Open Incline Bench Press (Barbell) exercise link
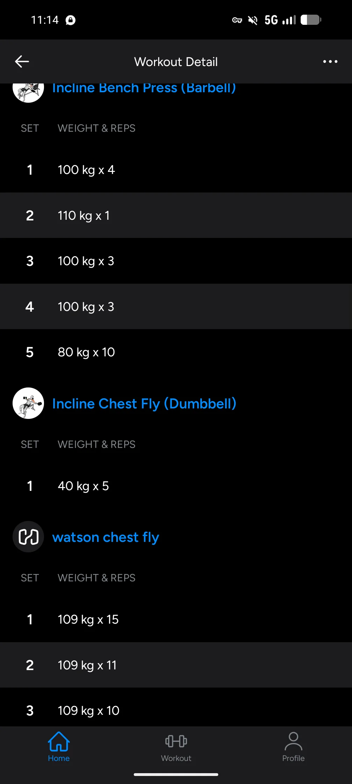Viewport: 352px width, 784px height. (x=144, y=88)
